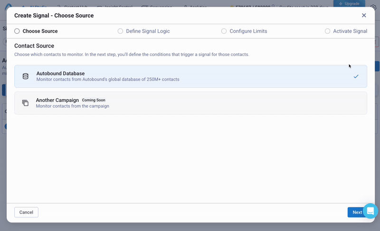The width and height of the screenshot is (380, 231).
Task: Click the Coming Soon badge
Action: (94, 100)
